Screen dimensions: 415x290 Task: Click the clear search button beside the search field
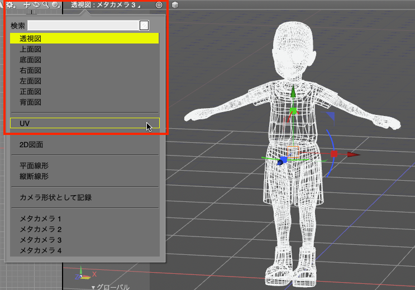(144, 25)
